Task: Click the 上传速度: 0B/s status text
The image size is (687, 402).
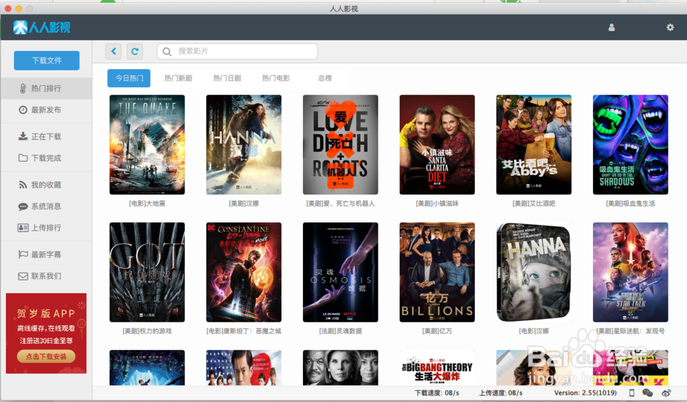Action: [x=501, y=393]
